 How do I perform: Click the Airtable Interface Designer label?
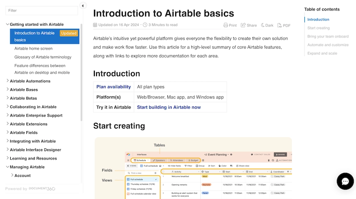coord(36,150)
